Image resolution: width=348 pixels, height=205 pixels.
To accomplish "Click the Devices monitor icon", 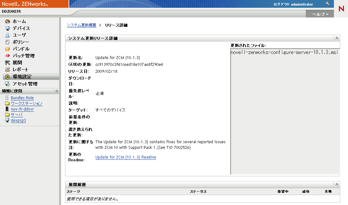I will coord(7,28).
